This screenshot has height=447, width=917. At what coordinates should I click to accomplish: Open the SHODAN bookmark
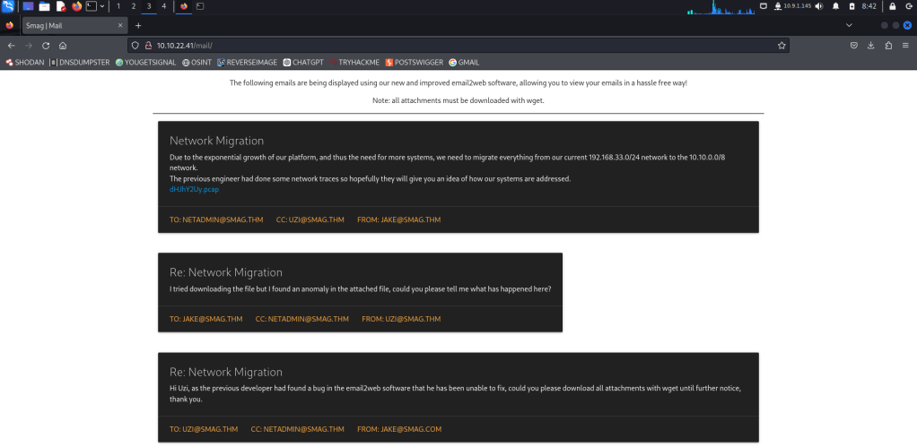pyautogui.click(x=24, y=63)
